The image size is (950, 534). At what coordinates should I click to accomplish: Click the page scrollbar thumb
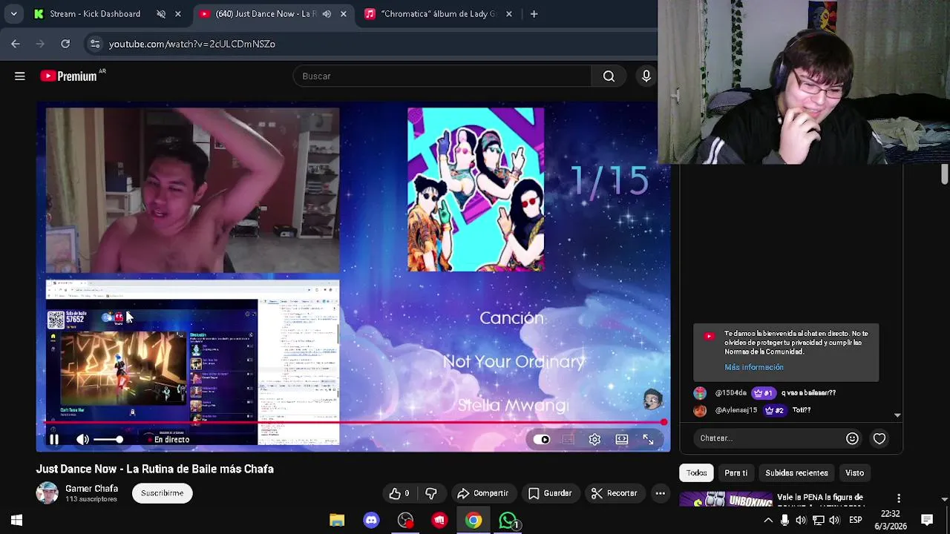[944, 174]
